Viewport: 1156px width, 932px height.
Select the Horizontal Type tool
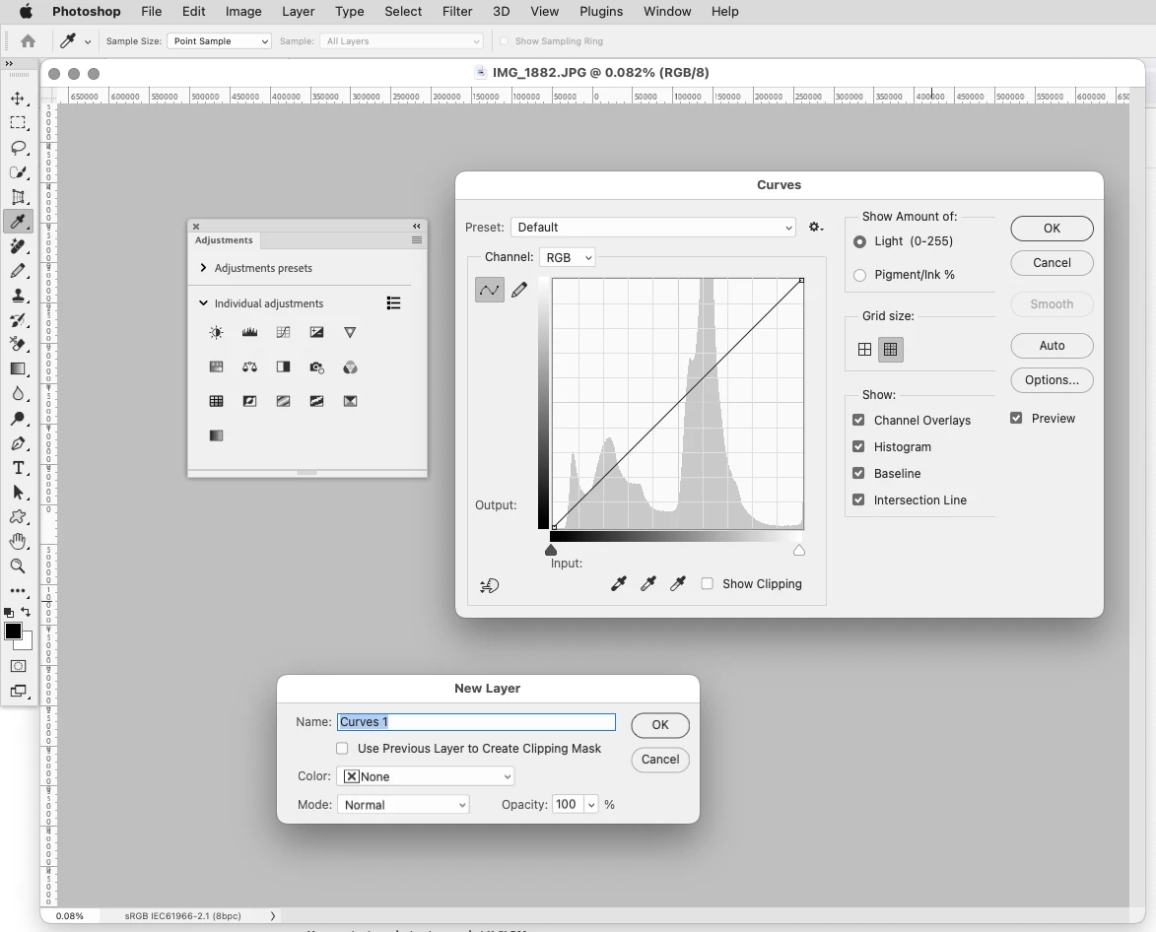pos(18,468)
